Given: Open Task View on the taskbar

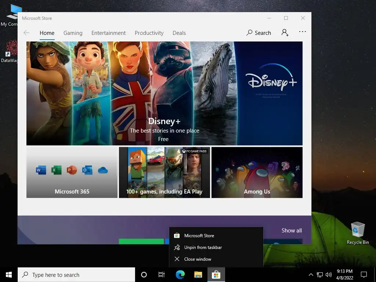Looking at the screenshot, I should [x=162, y=275].
